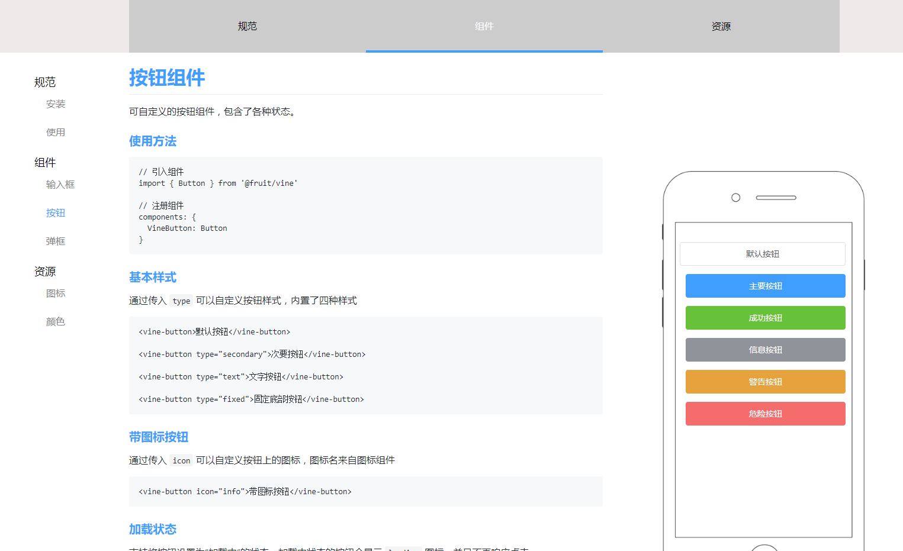This screenshot has width=903, height=551.
Task: Open the 图标 resource page
Action: [x=56, y=294]
